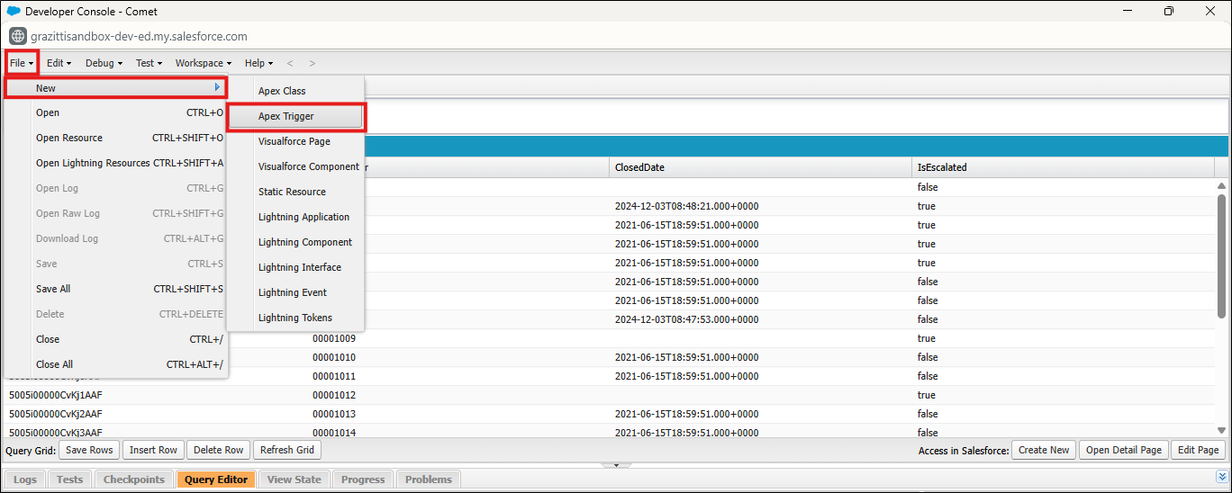Click the Create New button
The image size is (1232, 493).
(x=1044, y=450)
